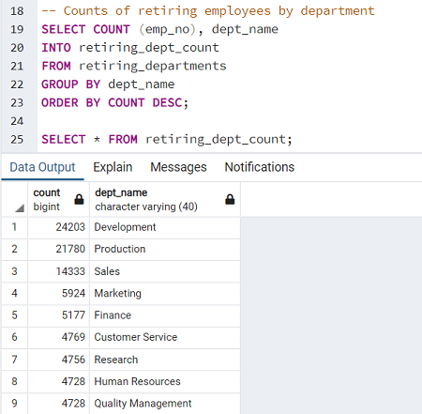Click the lock icon in dept_name column
The width and height of the screenshot is (422, 414).
[230, 199]
